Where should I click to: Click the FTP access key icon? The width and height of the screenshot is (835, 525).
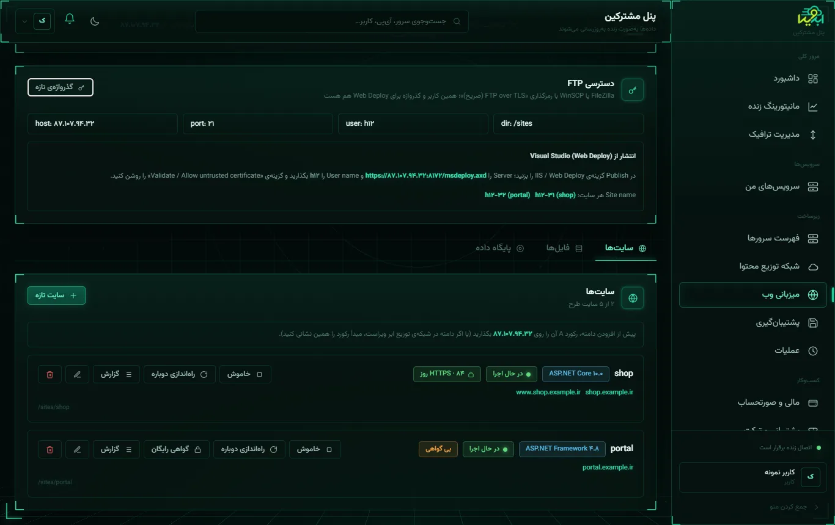[x=633, y=90]
